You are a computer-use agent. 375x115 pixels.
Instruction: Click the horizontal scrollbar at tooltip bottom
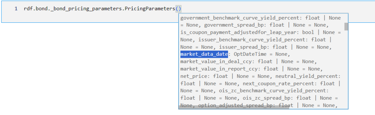point(234,107)
